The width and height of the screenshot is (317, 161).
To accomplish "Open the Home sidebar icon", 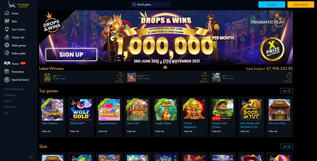I will click(7, 13).
